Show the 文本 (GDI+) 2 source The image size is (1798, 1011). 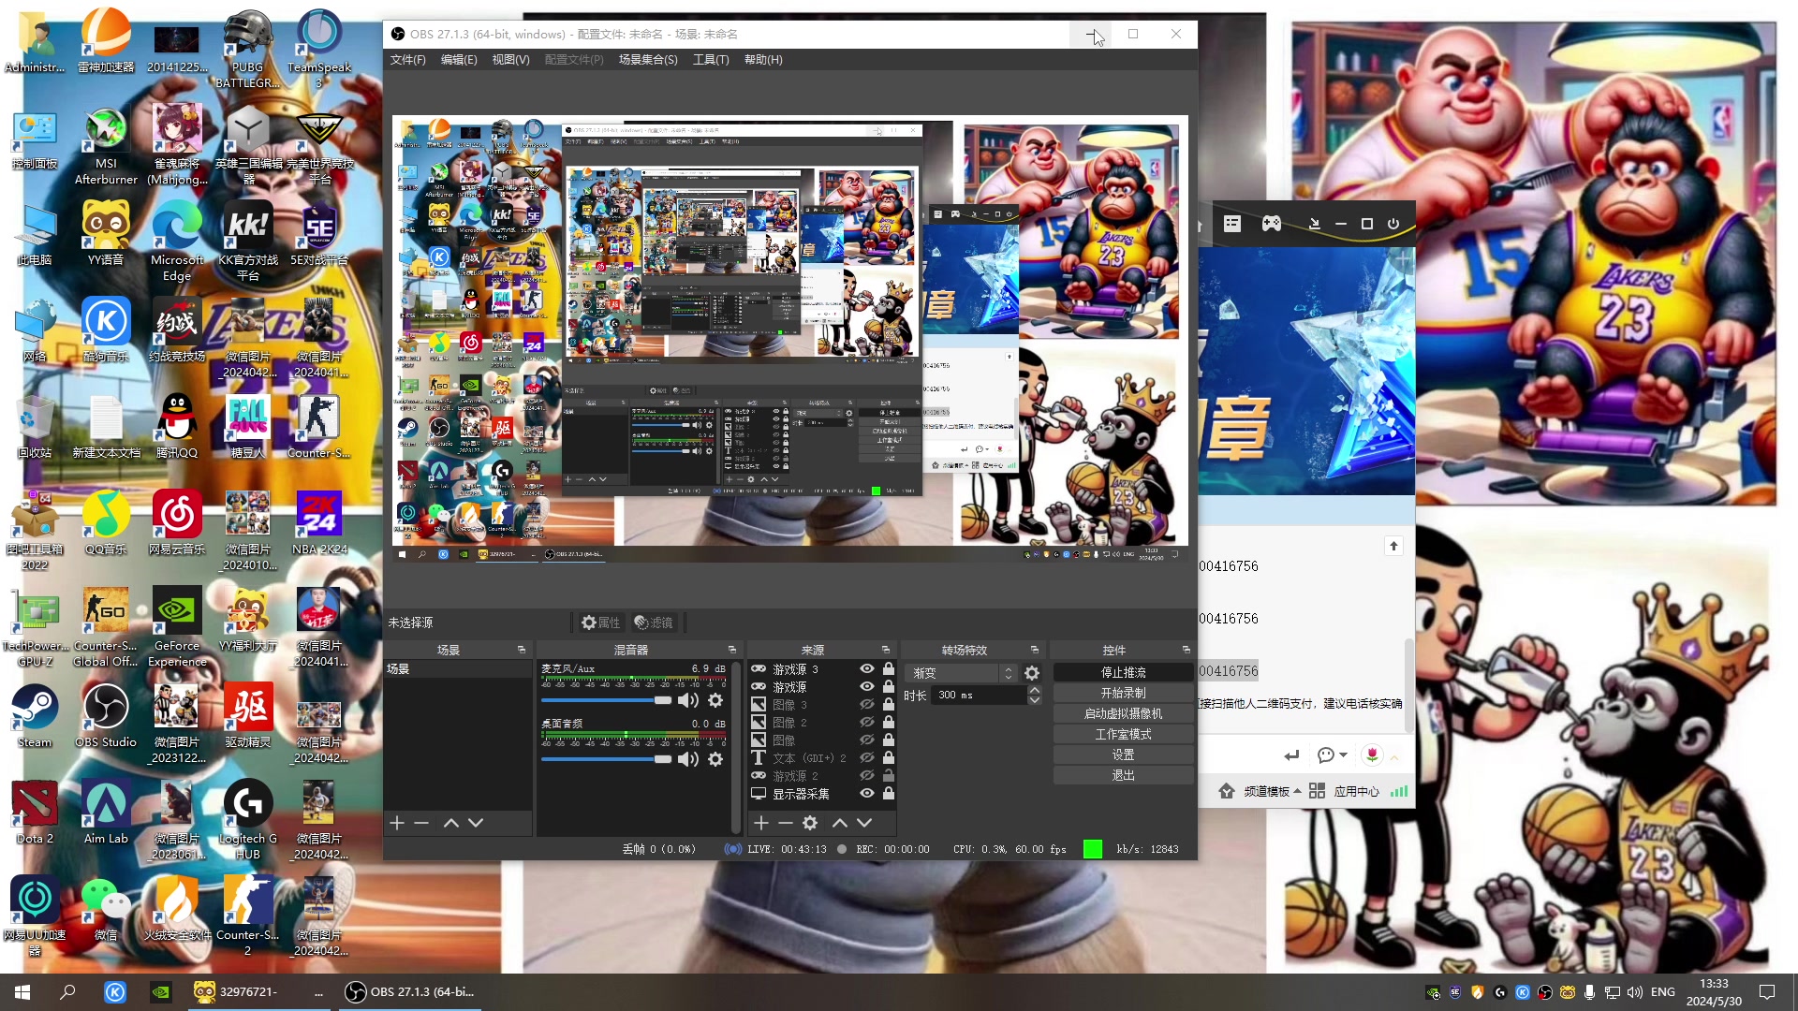click(867, 758)
